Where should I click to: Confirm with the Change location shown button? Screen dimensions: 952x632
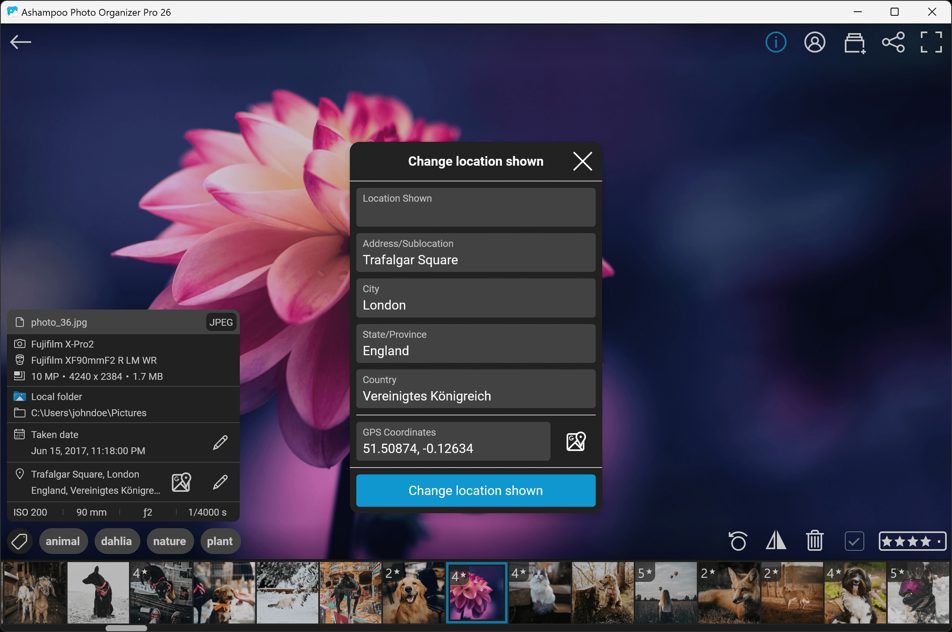coord(475,490)
